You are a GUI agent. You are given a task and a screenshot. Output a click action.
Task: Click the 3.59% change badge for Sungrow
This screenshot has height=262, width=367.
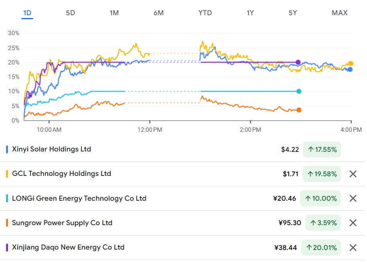click(323, 223)
